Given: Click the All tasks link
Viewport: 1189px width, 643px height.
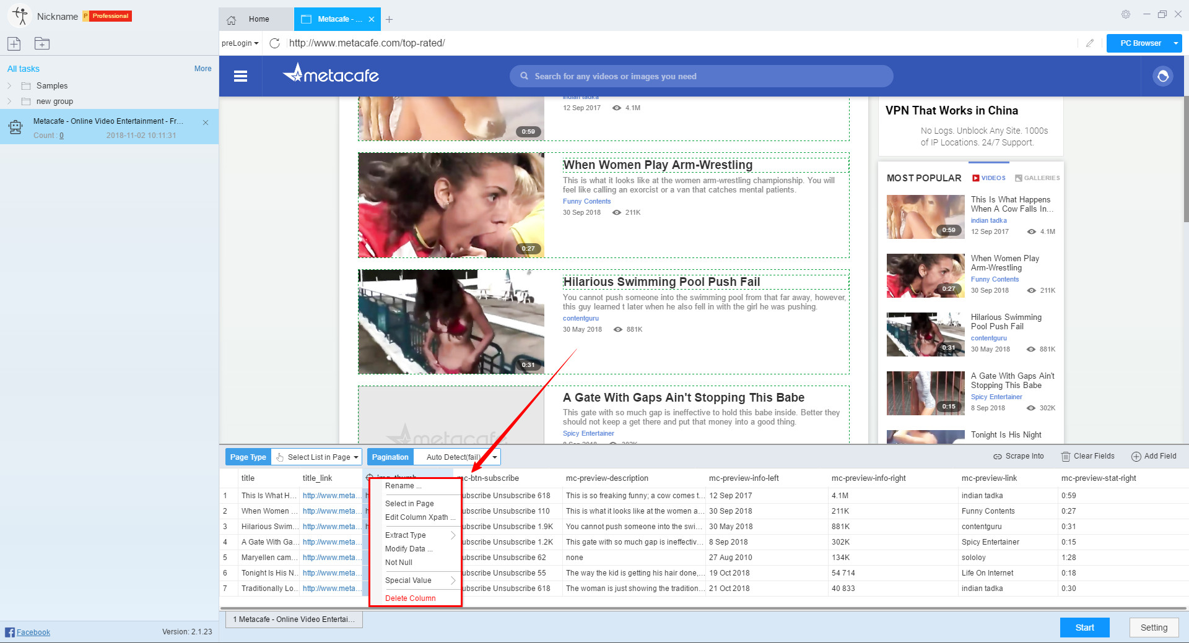Looking at the screenshot, I should pyautogui.click(x=24, y=69).
